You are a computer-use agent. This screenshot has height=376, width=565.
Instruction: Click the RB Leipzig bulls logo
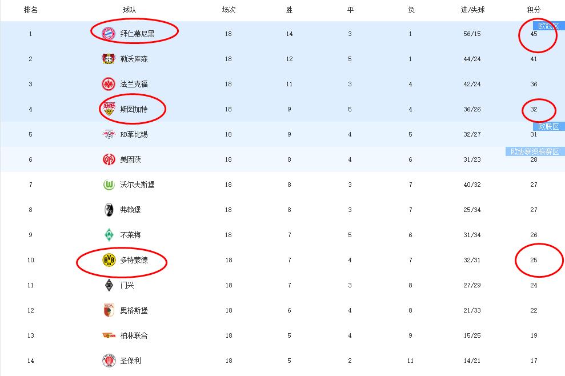(109, 134)
